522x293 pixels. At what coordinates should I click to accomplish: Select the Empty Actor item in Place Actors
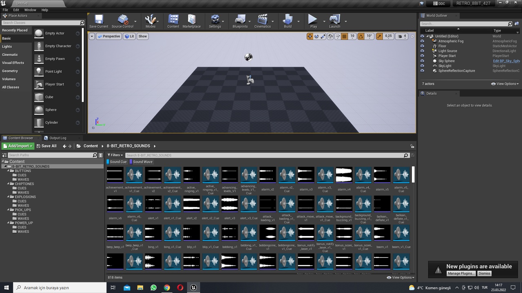point(55,33)
